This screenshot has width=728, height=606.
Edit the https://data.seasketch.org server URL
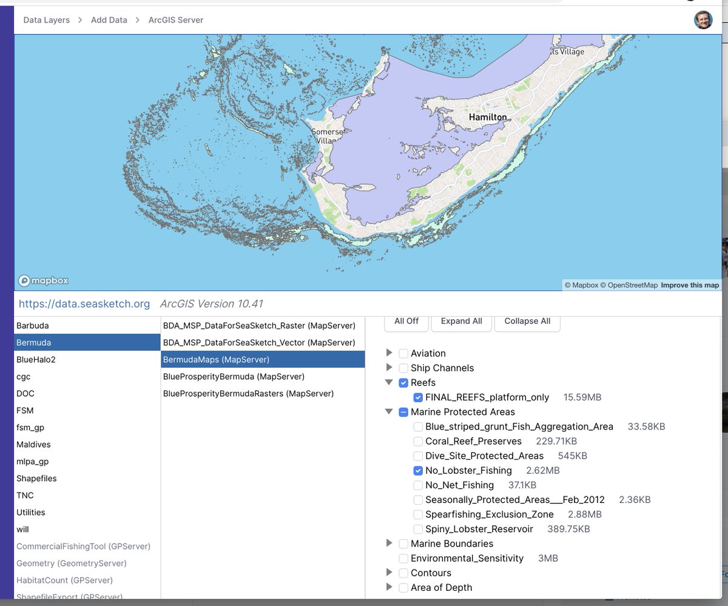[x=84, y=304]
